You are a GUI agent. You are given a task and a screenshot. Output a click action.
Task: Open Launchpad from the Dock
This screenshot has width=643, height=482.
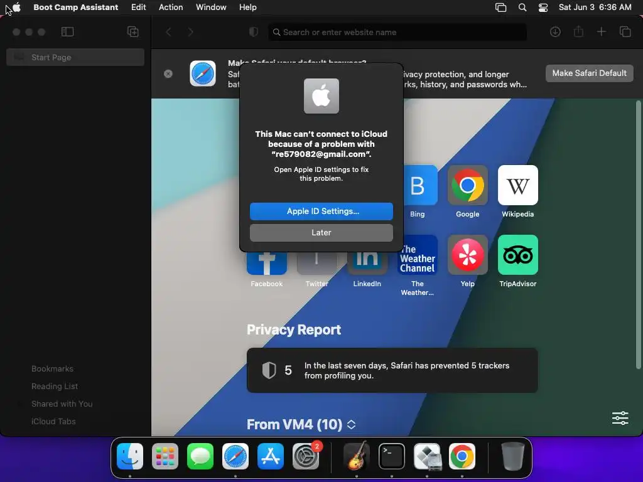165,457
